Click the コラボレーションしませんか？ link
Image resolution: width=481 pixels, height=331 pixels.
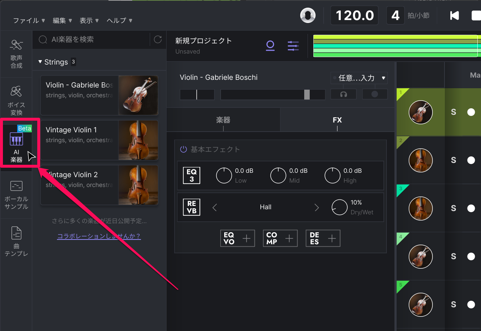(99, 236)
